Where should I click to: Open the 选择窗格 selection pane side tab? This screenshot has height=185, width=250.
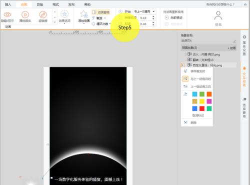(244, 107)
